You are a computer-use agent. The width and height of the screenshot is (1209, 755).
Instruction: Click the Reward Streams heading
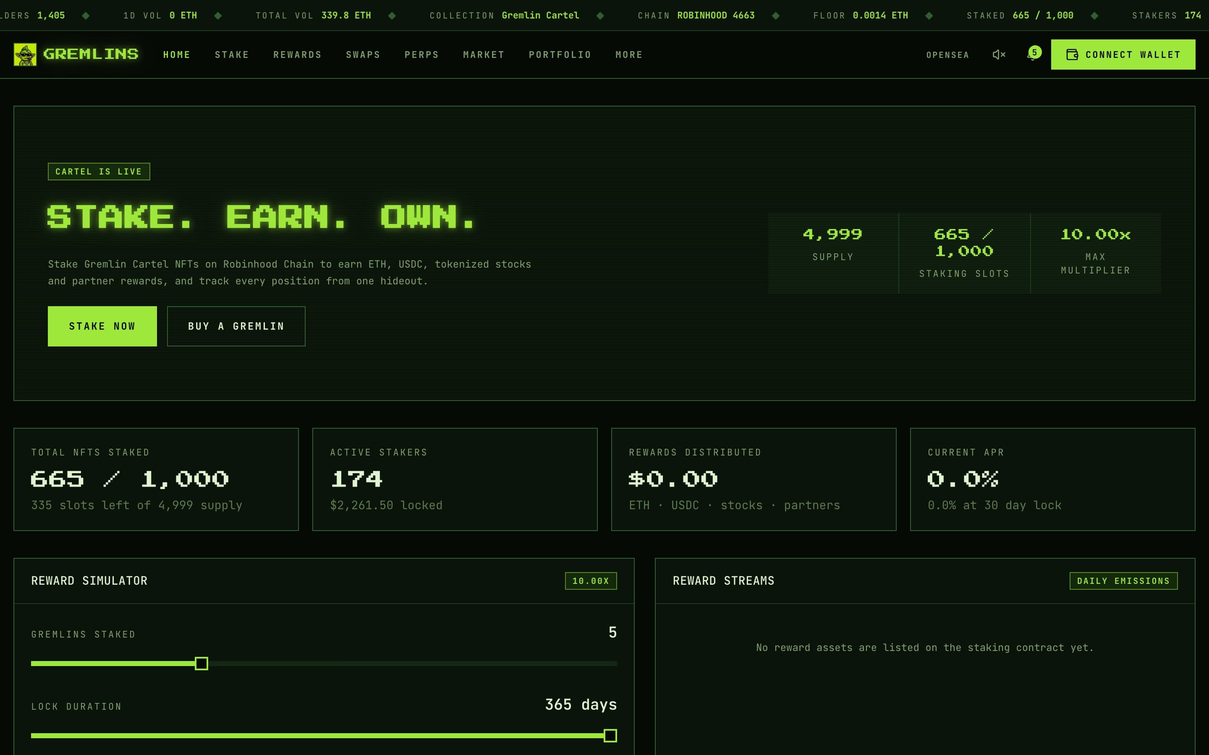(x=723, y=581)
